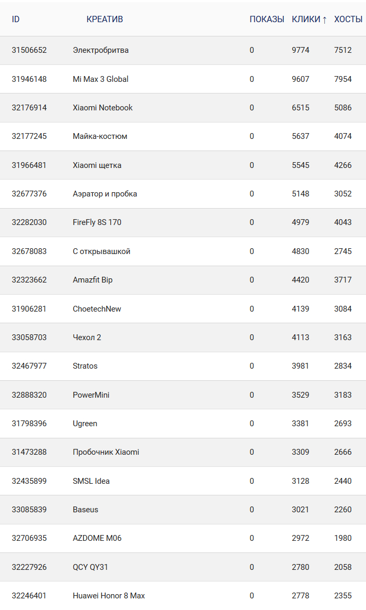Image resolution: width=366 pixels, height=610 pixels.
Task: Select the Mi Max 3 Global creative
Action: (x=101, y=79)
